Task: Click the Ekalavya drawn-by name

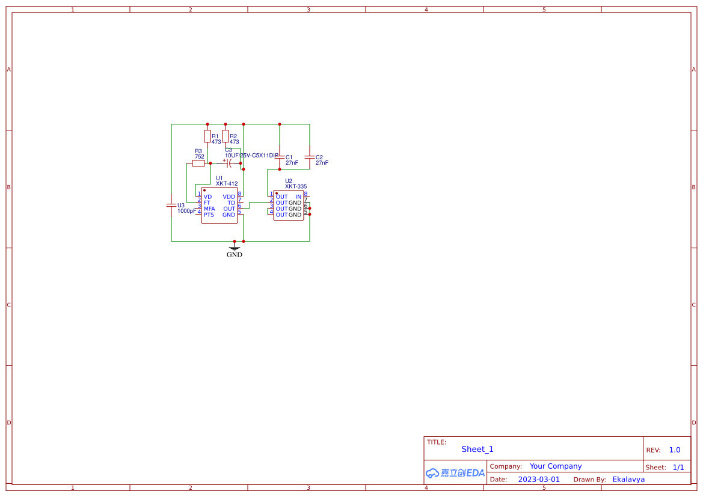Action: pos(628,479)
